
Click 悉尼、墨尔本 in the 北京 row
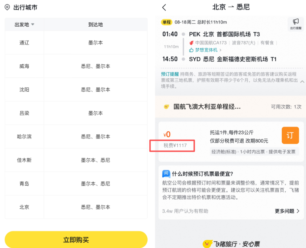click(96, 207)
